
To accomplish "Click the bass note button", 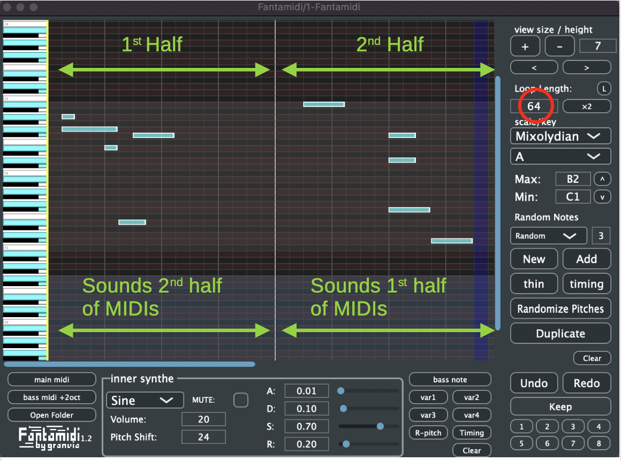I will (450, 380).
